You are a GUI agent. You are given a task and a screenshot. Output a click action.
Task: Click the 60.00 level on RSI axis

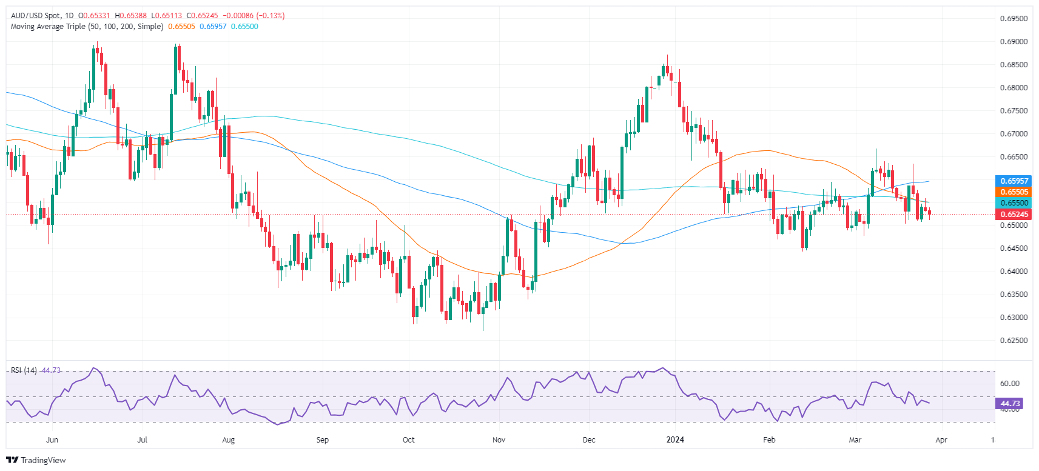tap(1010, 384)
